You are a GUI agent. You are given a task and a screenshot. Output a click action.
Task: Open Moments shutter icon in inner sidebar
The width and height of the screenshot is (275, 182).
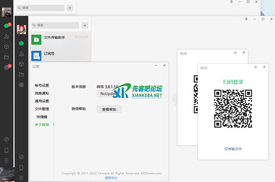coord(21,85)
